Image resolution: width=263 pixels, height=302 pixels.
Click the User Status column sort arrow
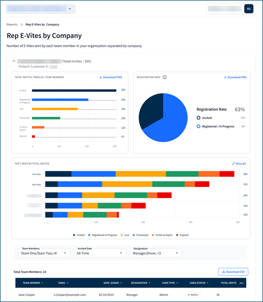pyautogui.click(x=209, y=283)
